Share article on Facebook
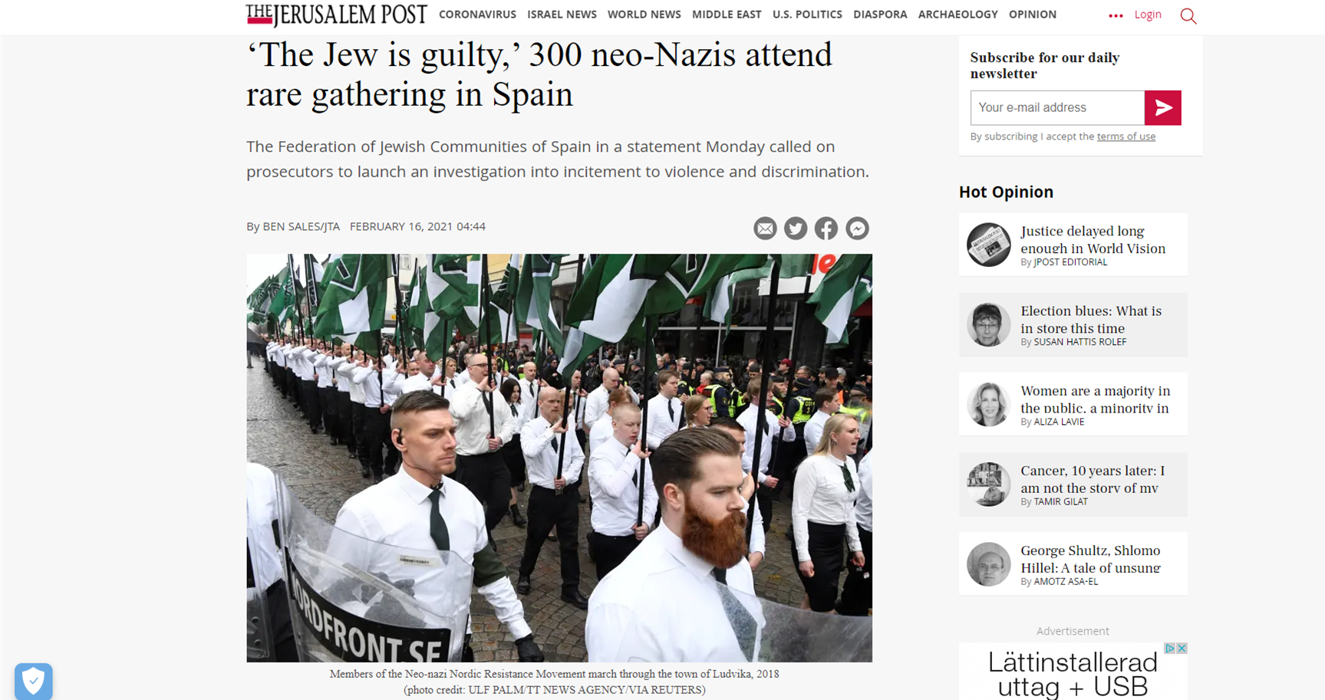Screen dimensions: 1325x700 [826, 228]
